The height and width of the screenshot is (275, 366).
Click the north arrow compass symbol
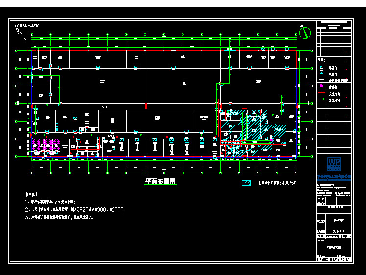(x=305, y=32)
